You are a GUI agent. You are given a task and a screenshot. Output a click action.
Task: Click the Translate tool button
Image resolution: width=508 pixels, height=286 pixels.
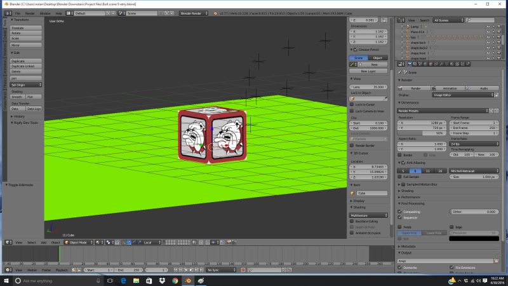[25, 28]
